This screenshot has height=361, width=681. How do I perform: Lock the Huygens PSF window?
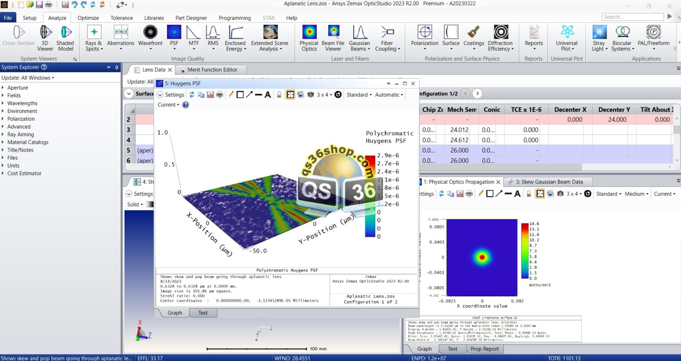point(279,95)
